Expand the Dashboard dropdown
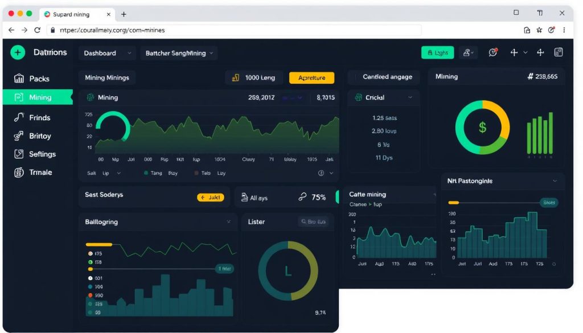583x333 pixels. (107, 53)
